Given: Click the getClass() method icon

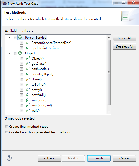Looking at the screenshot, I should pyautogui.click(x=28, y=63).
